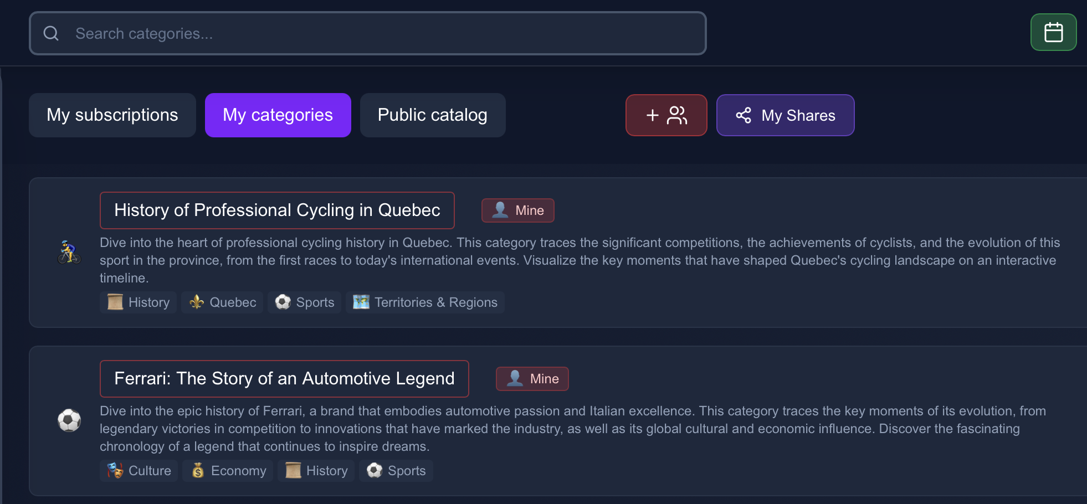Click the share icon in My Shares

[x=743, y=115]
